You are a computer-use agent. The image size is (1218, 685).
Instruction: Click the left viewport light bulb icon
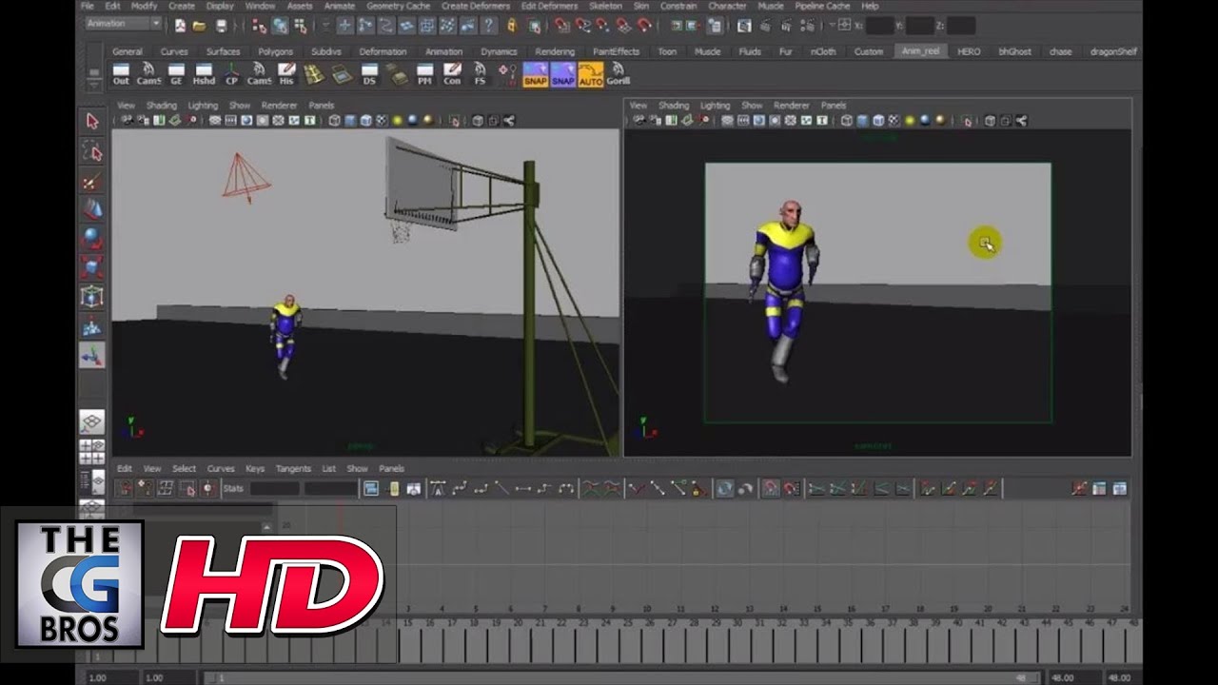point(398,121)
